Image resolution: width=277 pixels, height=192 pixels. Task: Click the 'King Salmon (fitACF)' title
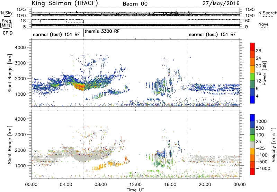(x=65, y=3)
